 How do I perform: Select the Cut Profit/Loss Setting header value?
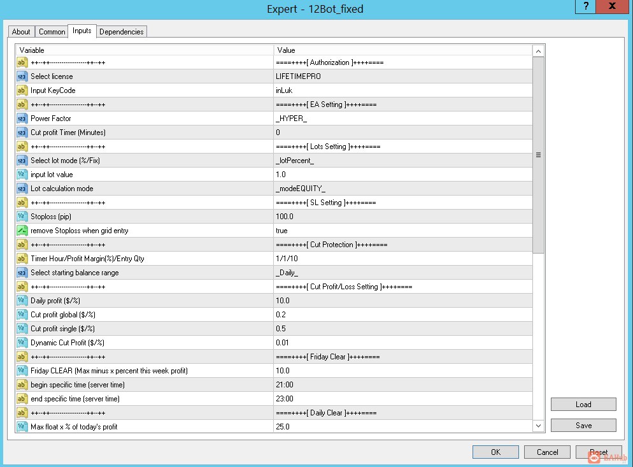tap(403, 287)
